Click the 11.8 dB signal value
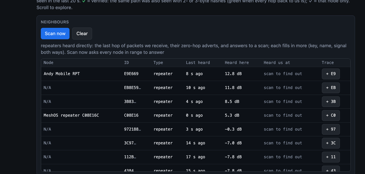The width and height of the screenshot is (365, 174). point(233,88)
